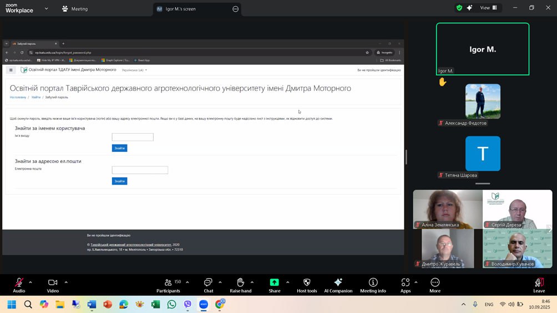Screen dimensions: 557x313
Task: Open PowerPoint from the taskbar
Action: pyautogui.click(x=108, y=305)
